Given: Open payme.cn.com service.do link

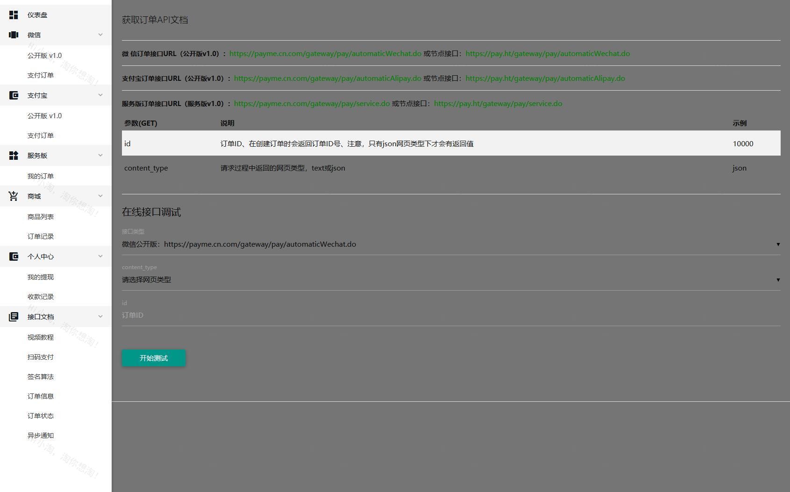Looking at the screenshot, I should [x=312, y=104].
